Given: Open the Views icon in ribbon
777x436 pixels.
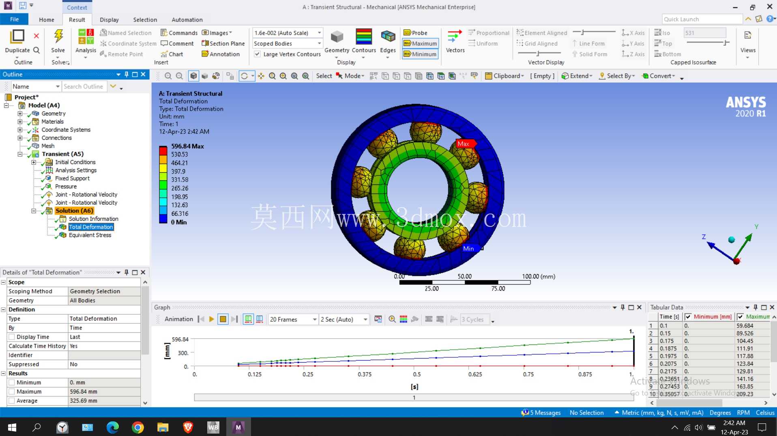Looking at the screenshot, I should point(748,36).
